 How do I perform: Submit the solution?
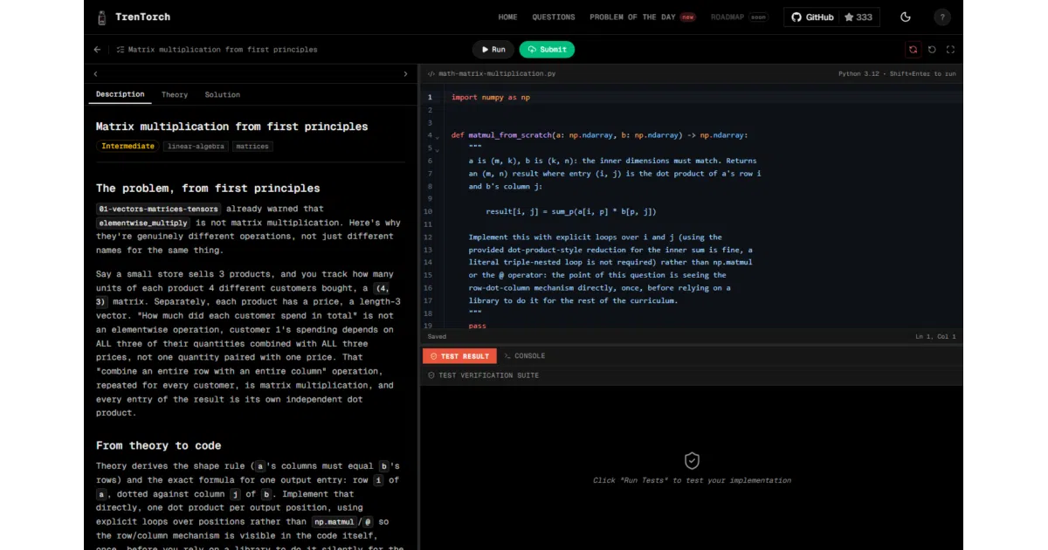[x=548, y=50]
